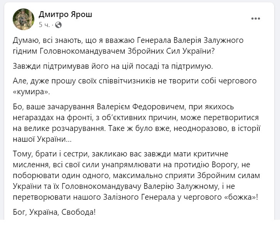Click the quoted word «кумира»

click(x=31, y=92)
